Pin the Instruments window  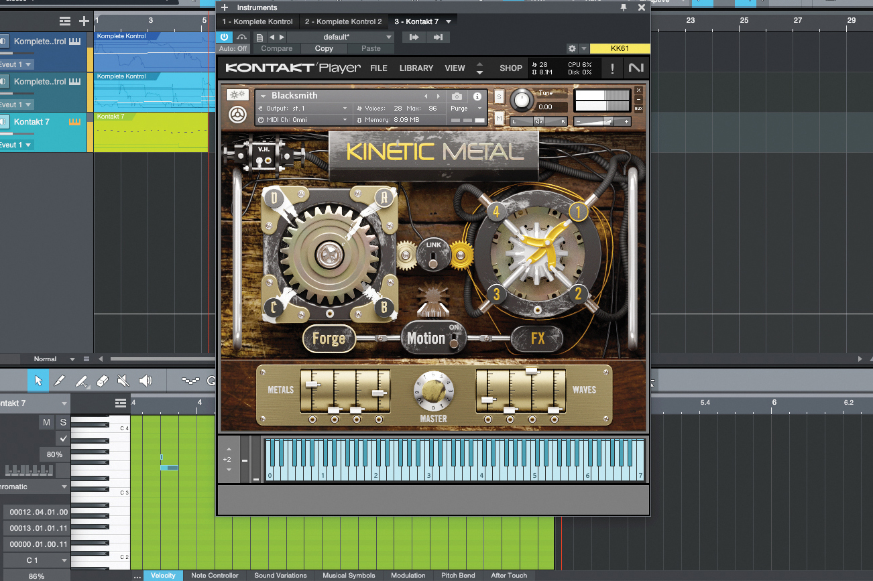click(x=624, y=7)
